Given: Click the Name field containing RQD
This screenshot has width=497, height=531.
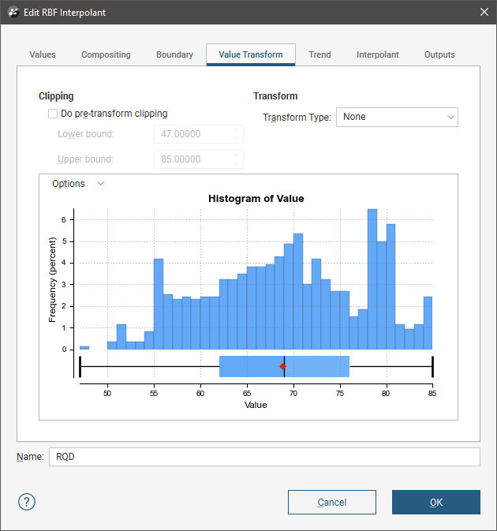Looking at the screenshot, I should click(263, 457).
